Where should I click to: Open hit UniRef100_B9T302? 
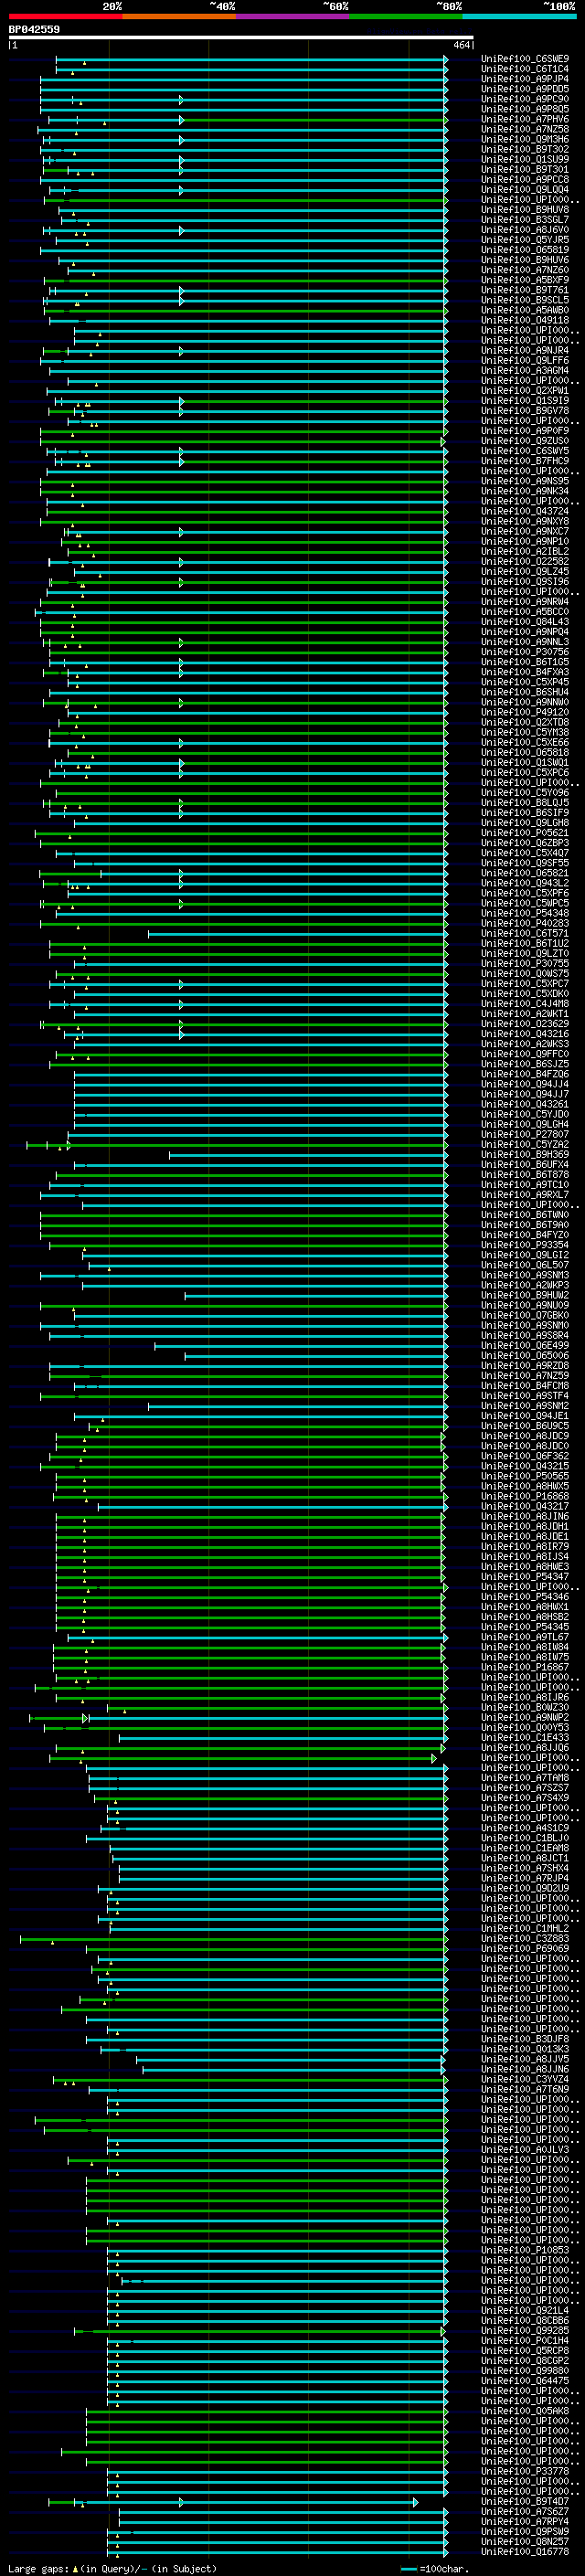[x=525, y=149]
